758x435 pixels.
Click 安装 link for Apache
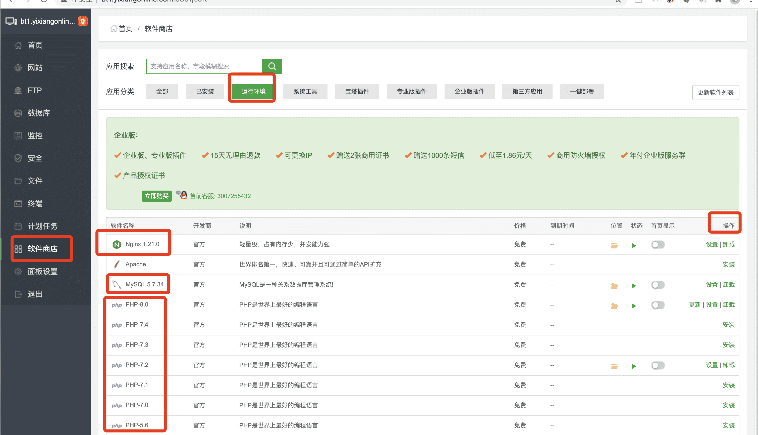[x=729, y=265]
